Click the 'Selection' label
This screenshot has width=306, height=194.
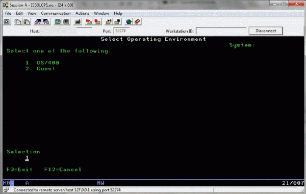click(x=23, y=152)
